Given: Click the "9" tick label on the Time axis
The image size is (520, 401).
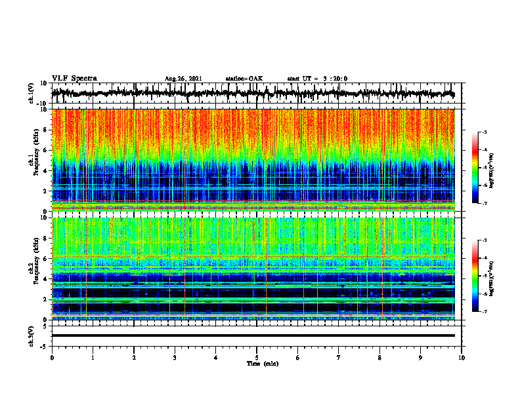Looking at the screenshot, I should click(x=420, y=358).
